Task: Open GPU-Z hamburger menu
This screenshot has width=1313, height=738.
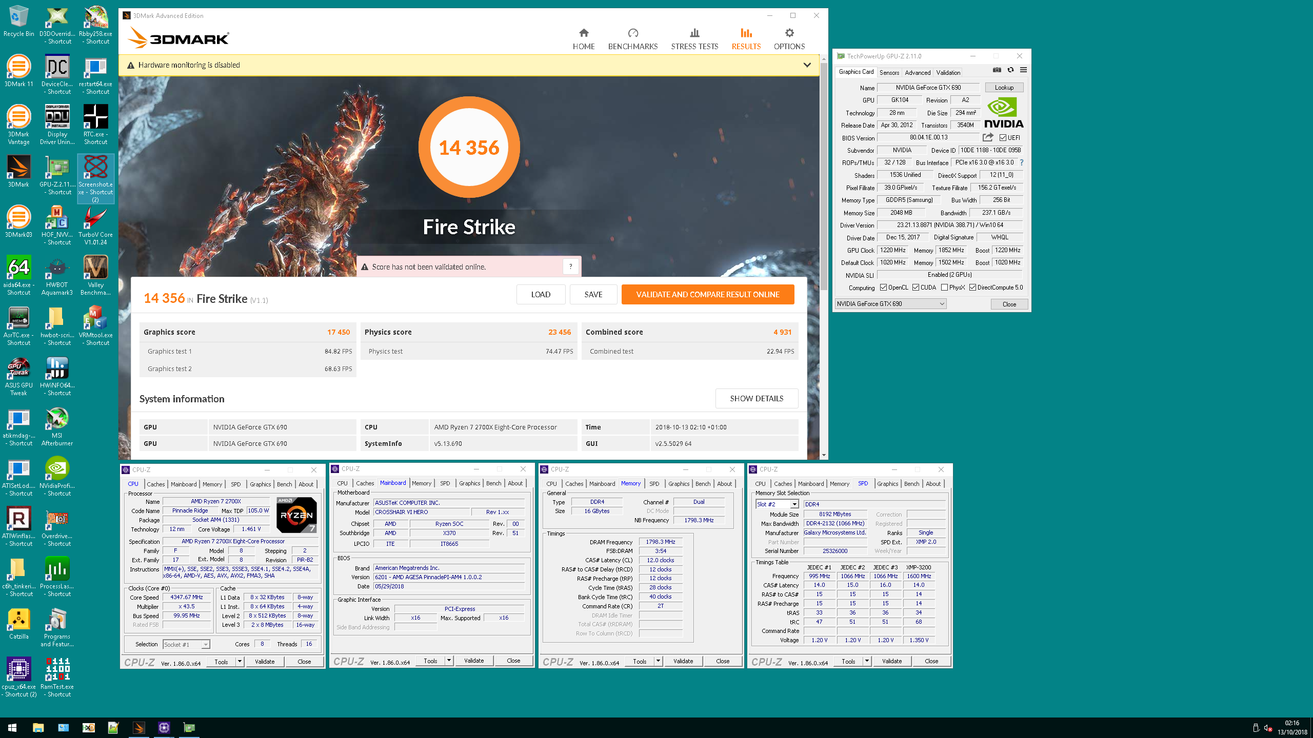Action: pyautogui.click(x=1023, y=70)
